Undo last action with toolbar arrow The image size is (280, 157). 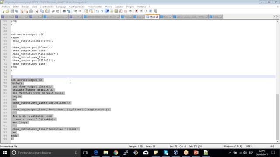tap(53, 11)
